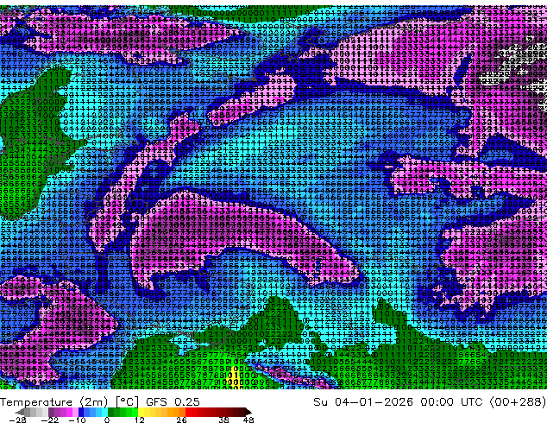Screen dimensions: 547x423
Task: Click the dark brown right arrow end of the color scale
Action: click(x=248, y=412)
